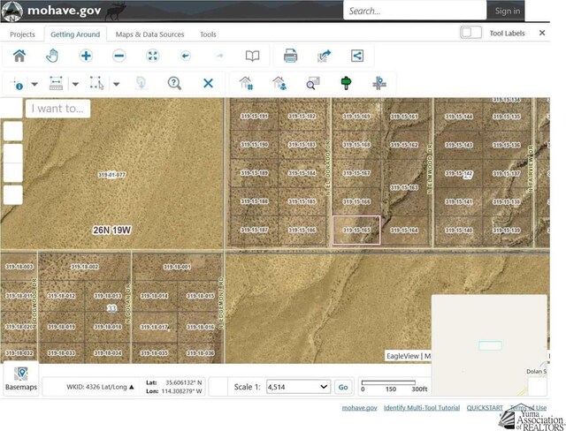Open Identify Multi-Tool Tutorial link

422,407
